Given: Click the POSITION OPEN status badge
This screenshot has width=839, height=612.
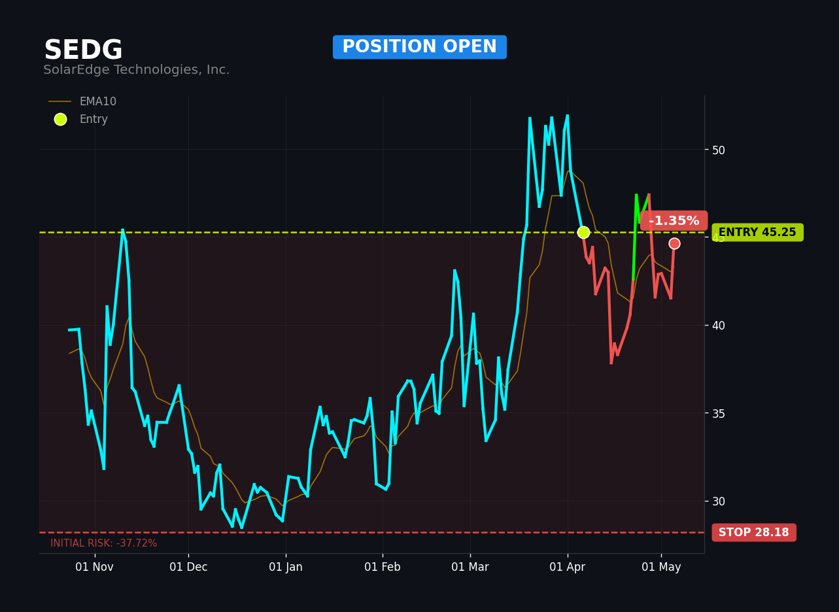Looking at the screenshot, I should pyautogui.click(x=420, y=47).
